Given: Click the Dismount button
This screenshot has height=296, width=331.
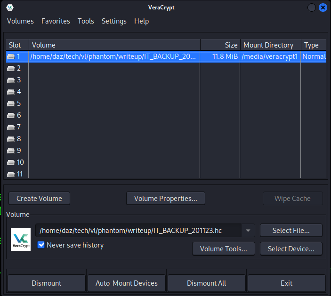Looking at the screenshot, I should (x=46, y=283).
